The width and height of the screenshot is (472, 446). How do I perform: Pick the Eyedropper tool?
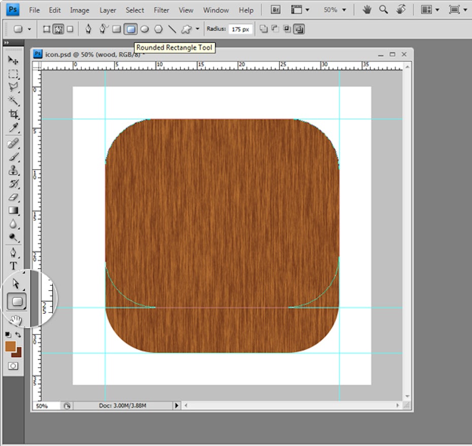pyautogui.click(x=13, y=127)
